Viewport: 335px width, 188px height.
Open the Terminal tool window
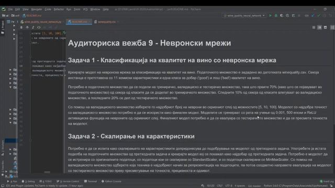click(91, 181)
